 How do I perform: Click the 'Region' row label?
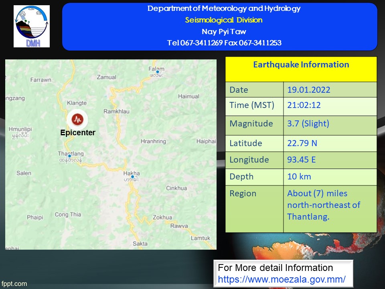click(x=243, y=193)
